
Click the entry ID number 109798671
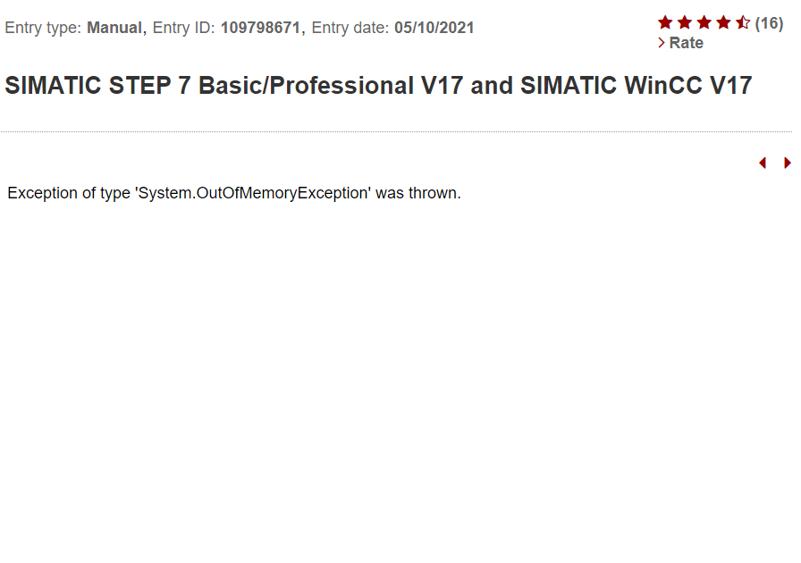[x=261, y=28]
